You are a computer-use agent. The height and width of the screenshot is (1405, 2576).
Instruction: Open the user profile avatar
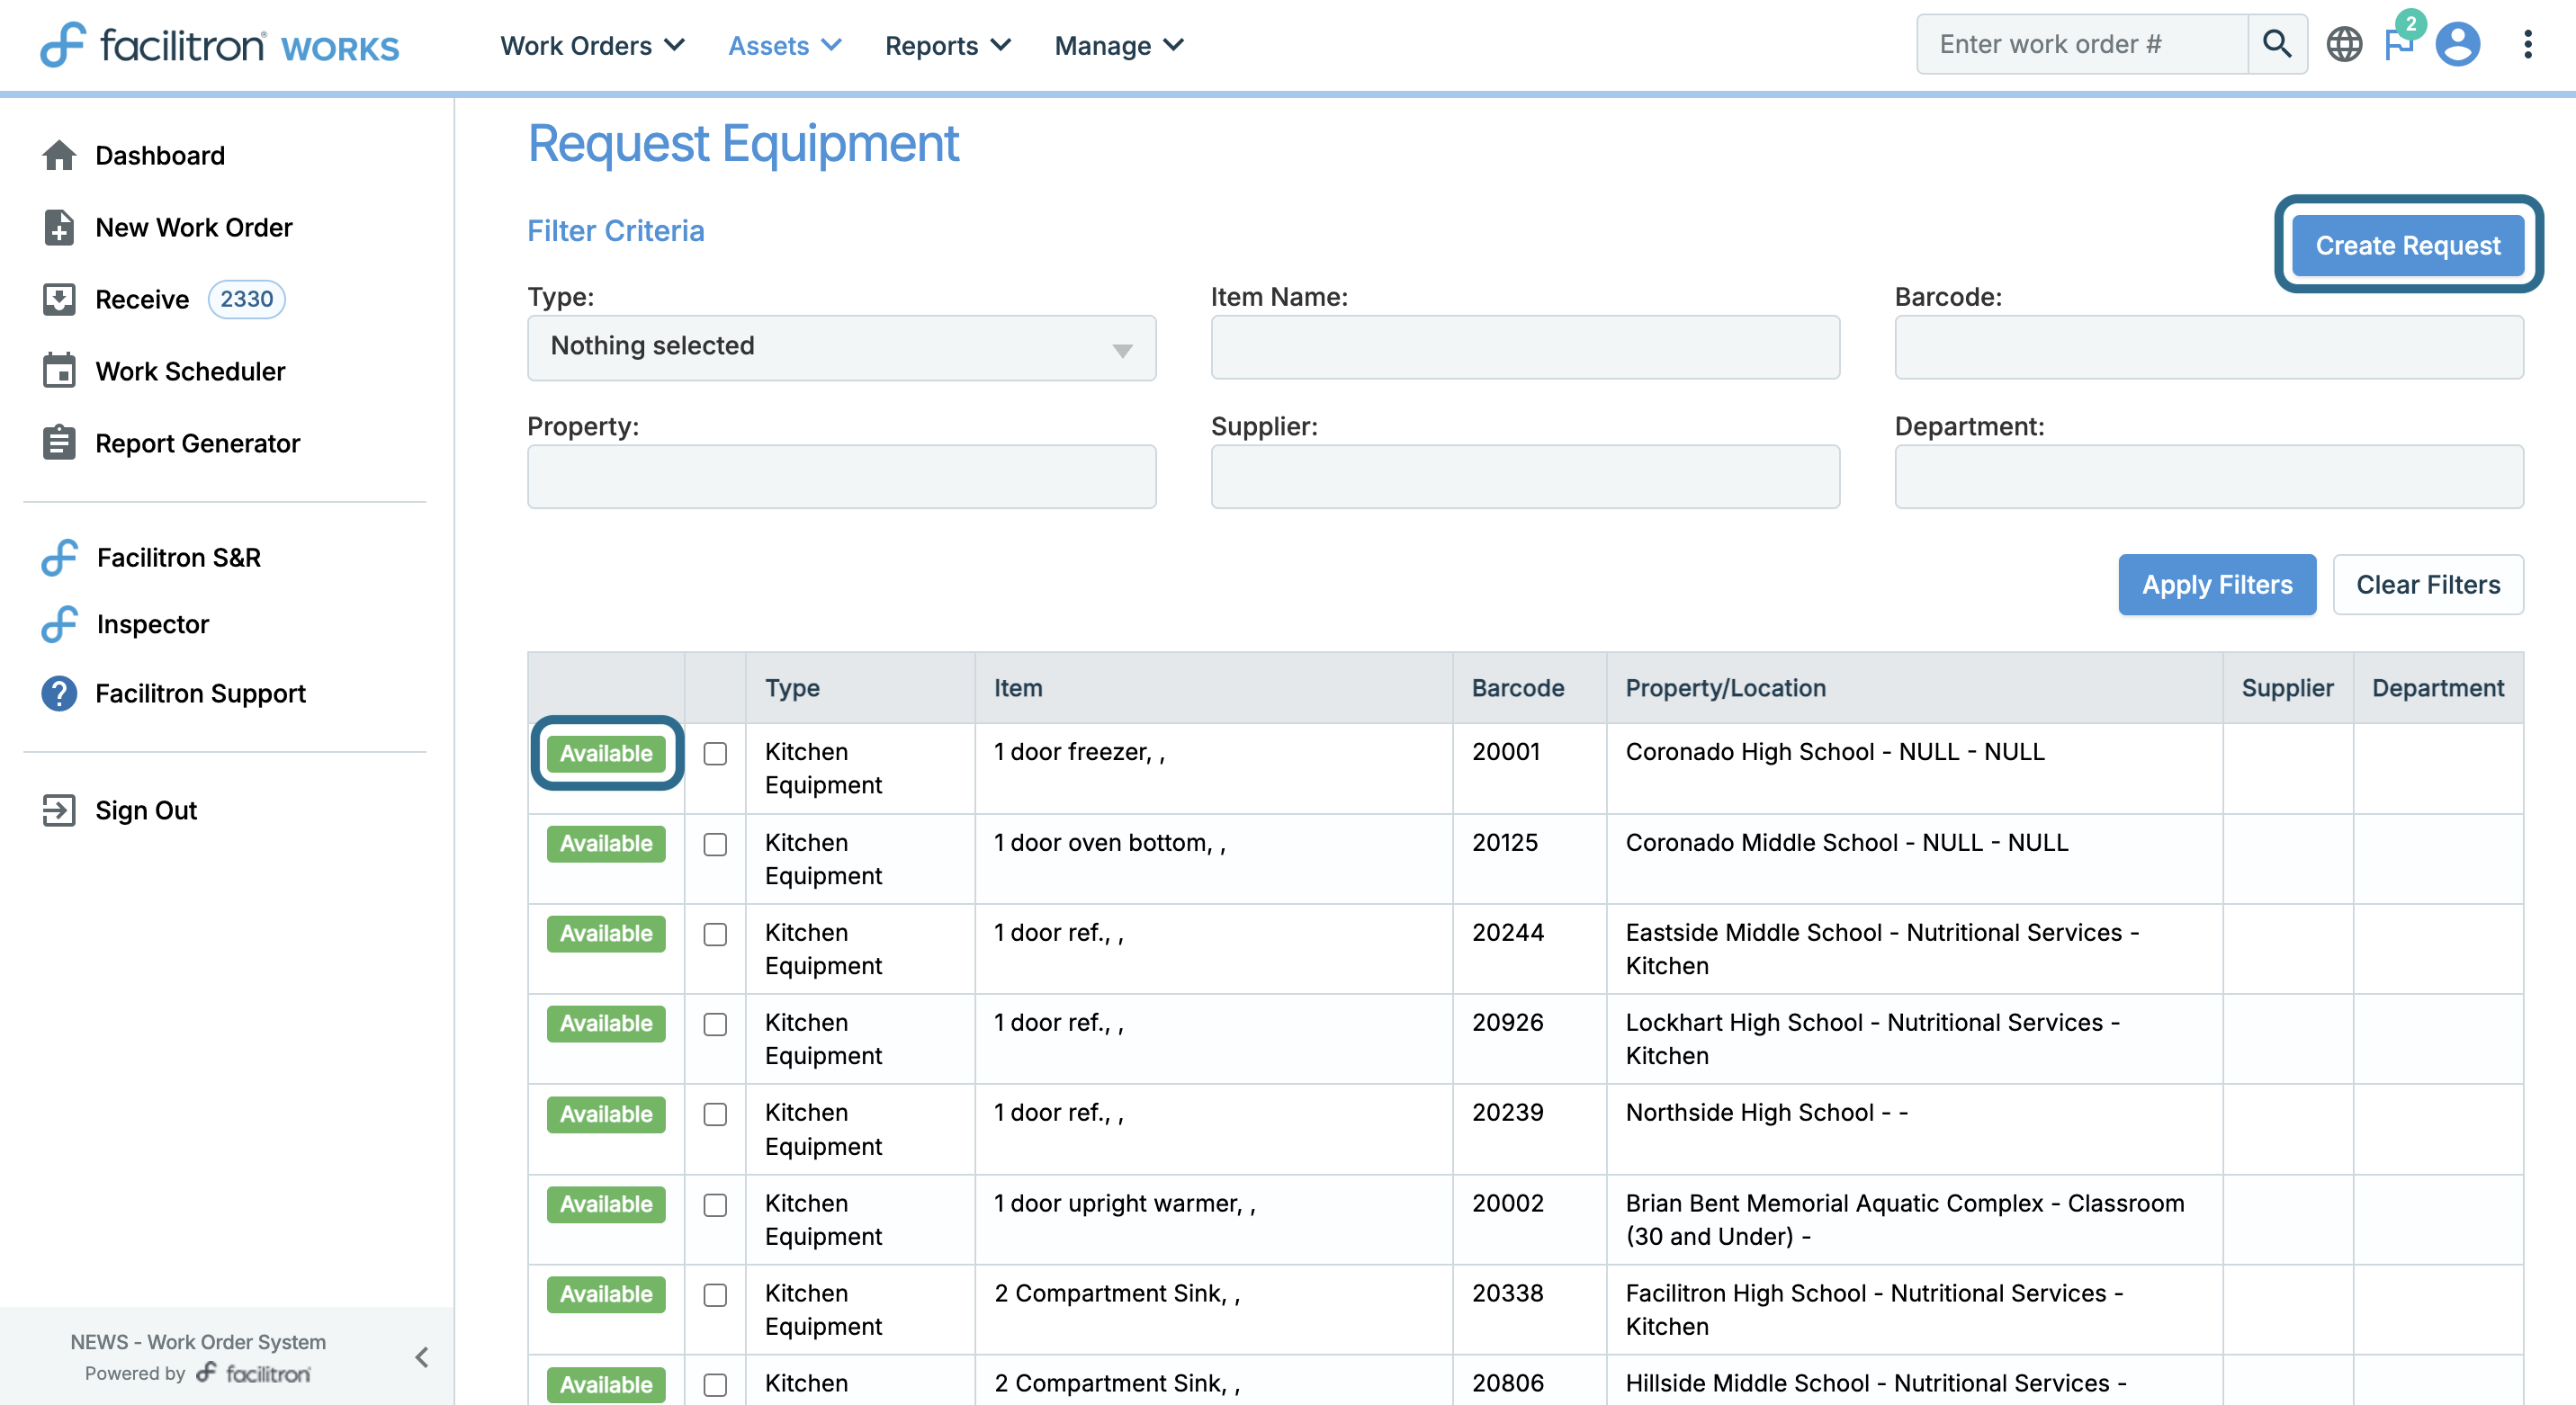pyautogui.click(x=2457, y=44)
